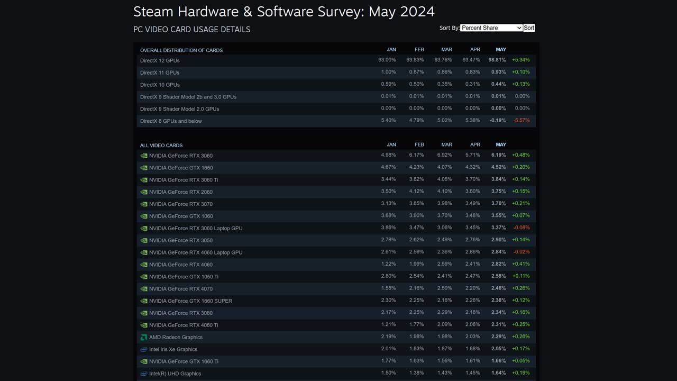
Task: Select DirectX 9 Shader Model 2b and 3.0 GPUs
Action: 188,97
